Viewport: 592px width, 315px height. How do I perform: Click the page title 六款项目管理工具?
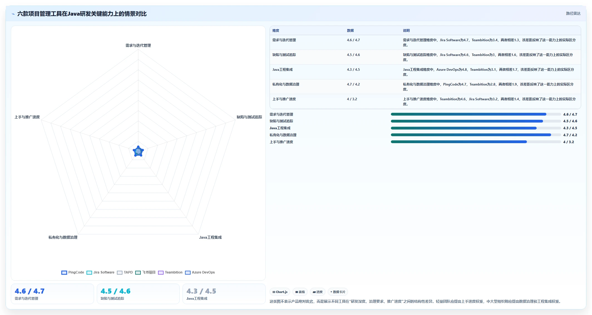[x=82, y=14]
